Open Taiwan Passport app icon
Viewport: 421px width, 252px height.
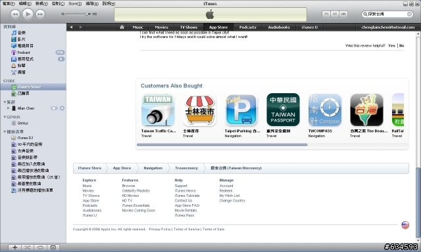pos(283,110)
